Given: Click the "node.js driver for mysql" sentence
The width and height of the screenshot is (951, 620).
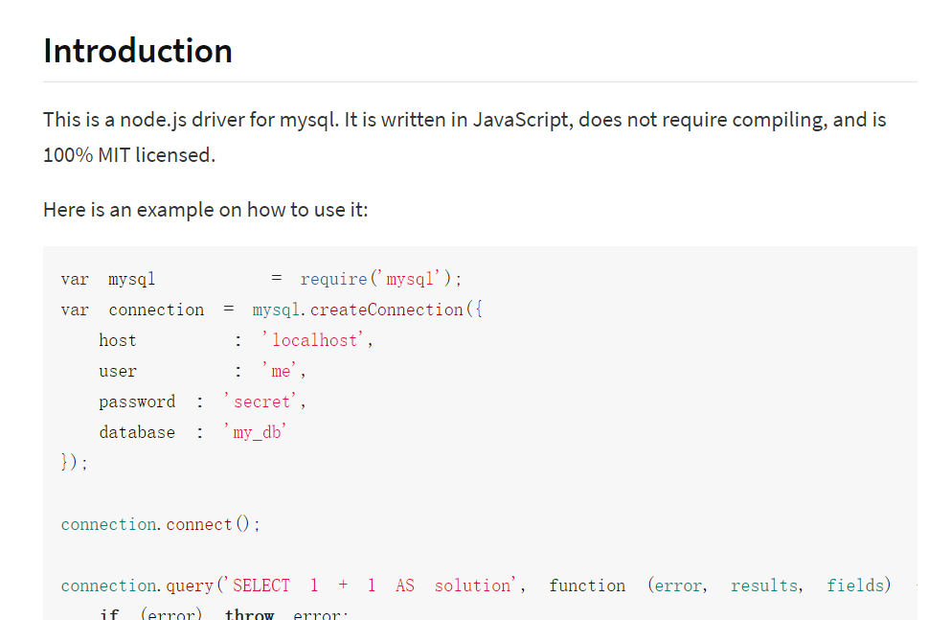Looking at the screenshot, I should click(287, 121).
